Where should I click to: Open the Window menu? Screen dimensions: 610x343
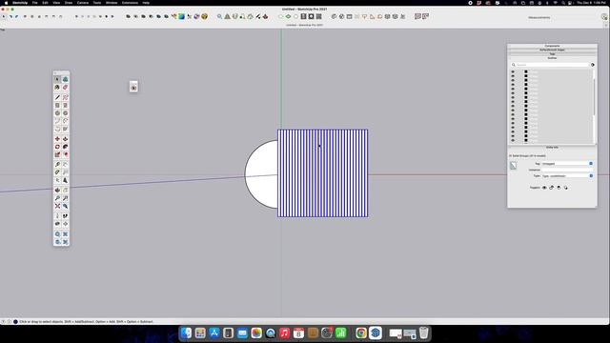coord(112,3)
